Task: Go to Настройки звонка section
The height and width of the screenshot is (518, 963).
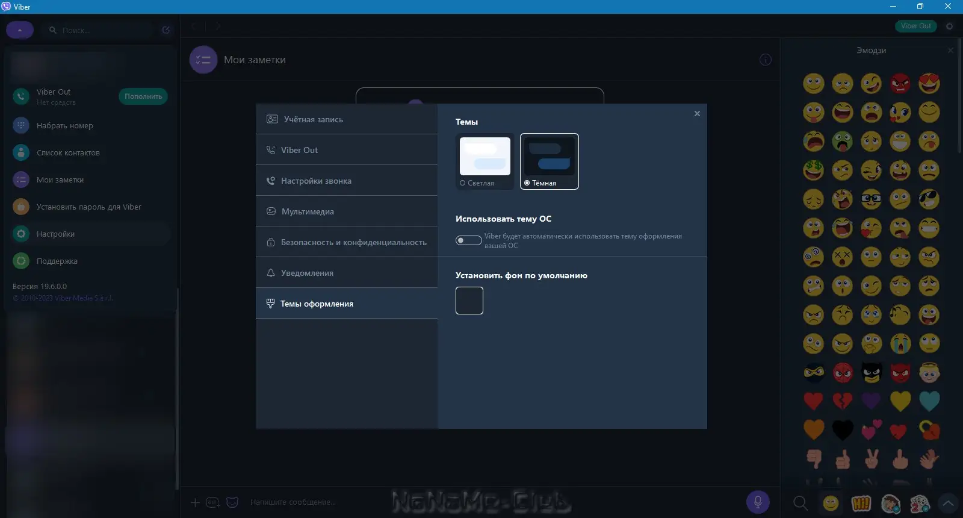Action: coord(347,181)
